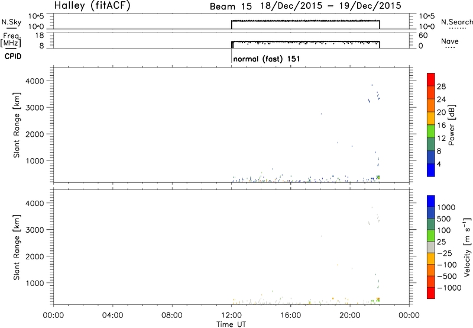Click the 12:00 time tick label

[231, 316]
